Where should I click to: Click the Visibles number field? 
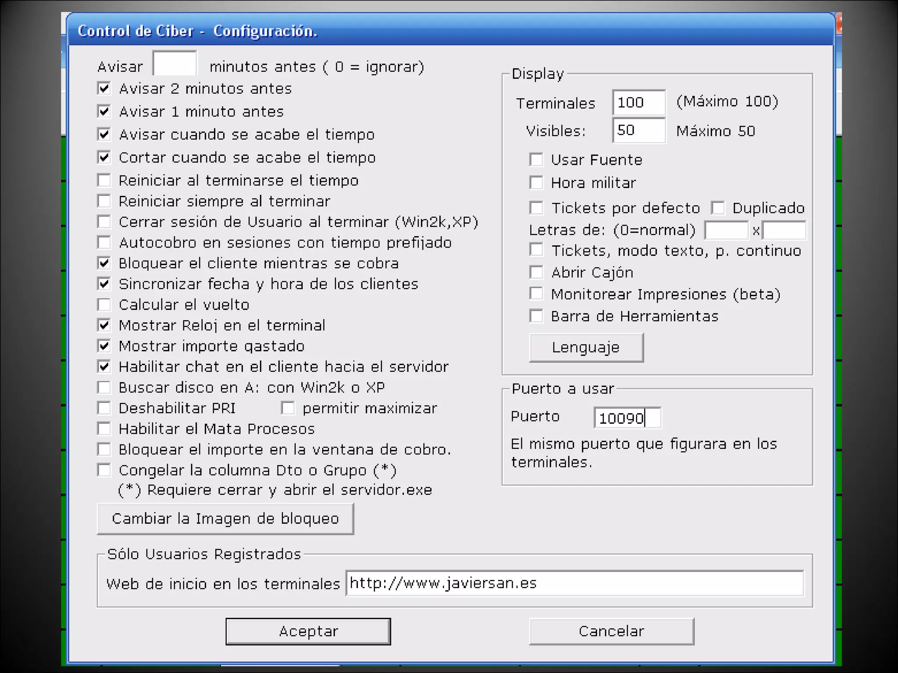639,130
